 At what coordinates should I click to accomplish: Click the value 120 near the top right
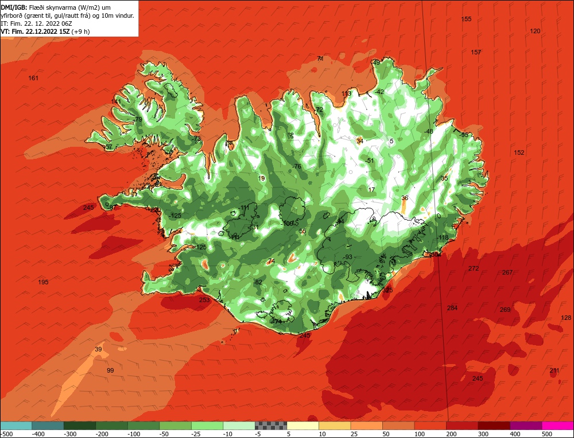[x=535, y=31]
